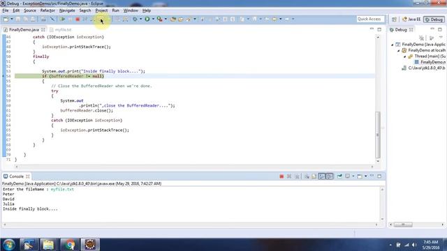Viewport: 447px width, 251px height.
Task: Click the Search toolbar icon
Action: point(189,19)
